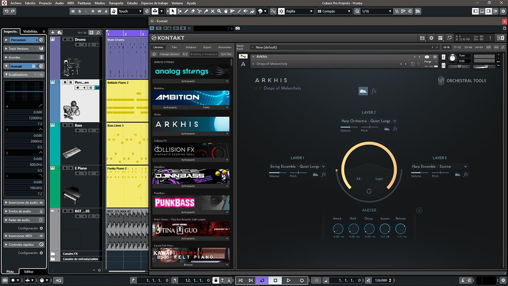Image resolution: width=508 pixels, height=286 pixels.
Task: Open Kontakt options gear
Action: [x=431, y=38]
